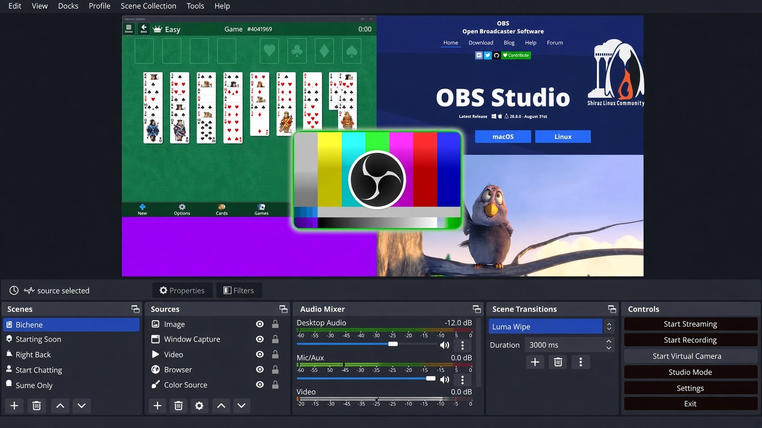Click the Image source icon
This screenshot has width=762, height=428.
[155, 324]
